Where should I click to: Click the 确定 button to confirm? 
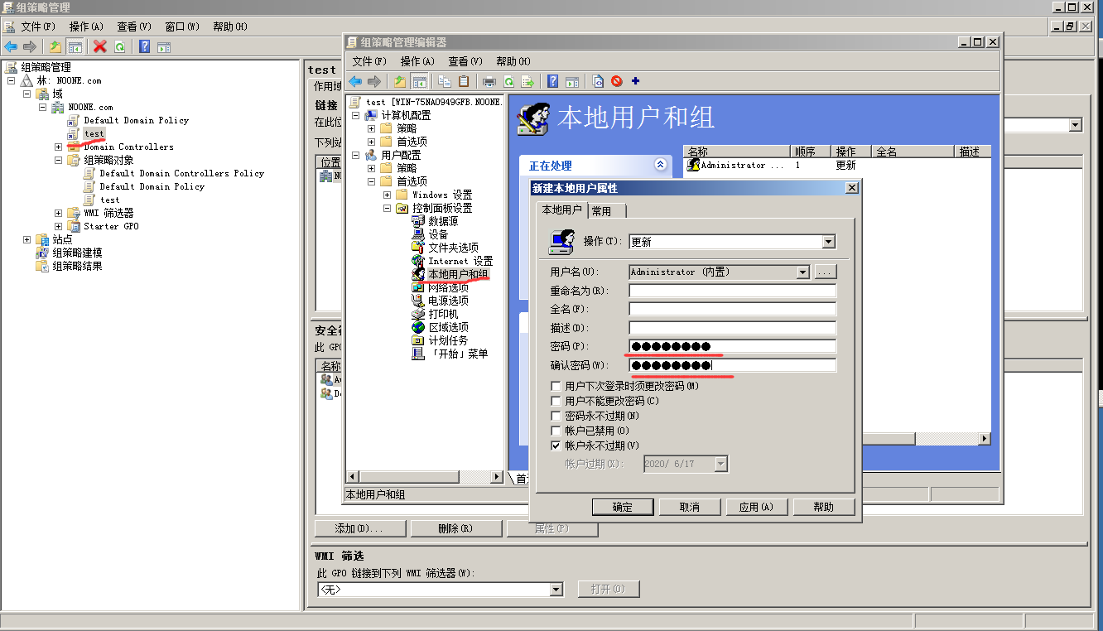622,506
